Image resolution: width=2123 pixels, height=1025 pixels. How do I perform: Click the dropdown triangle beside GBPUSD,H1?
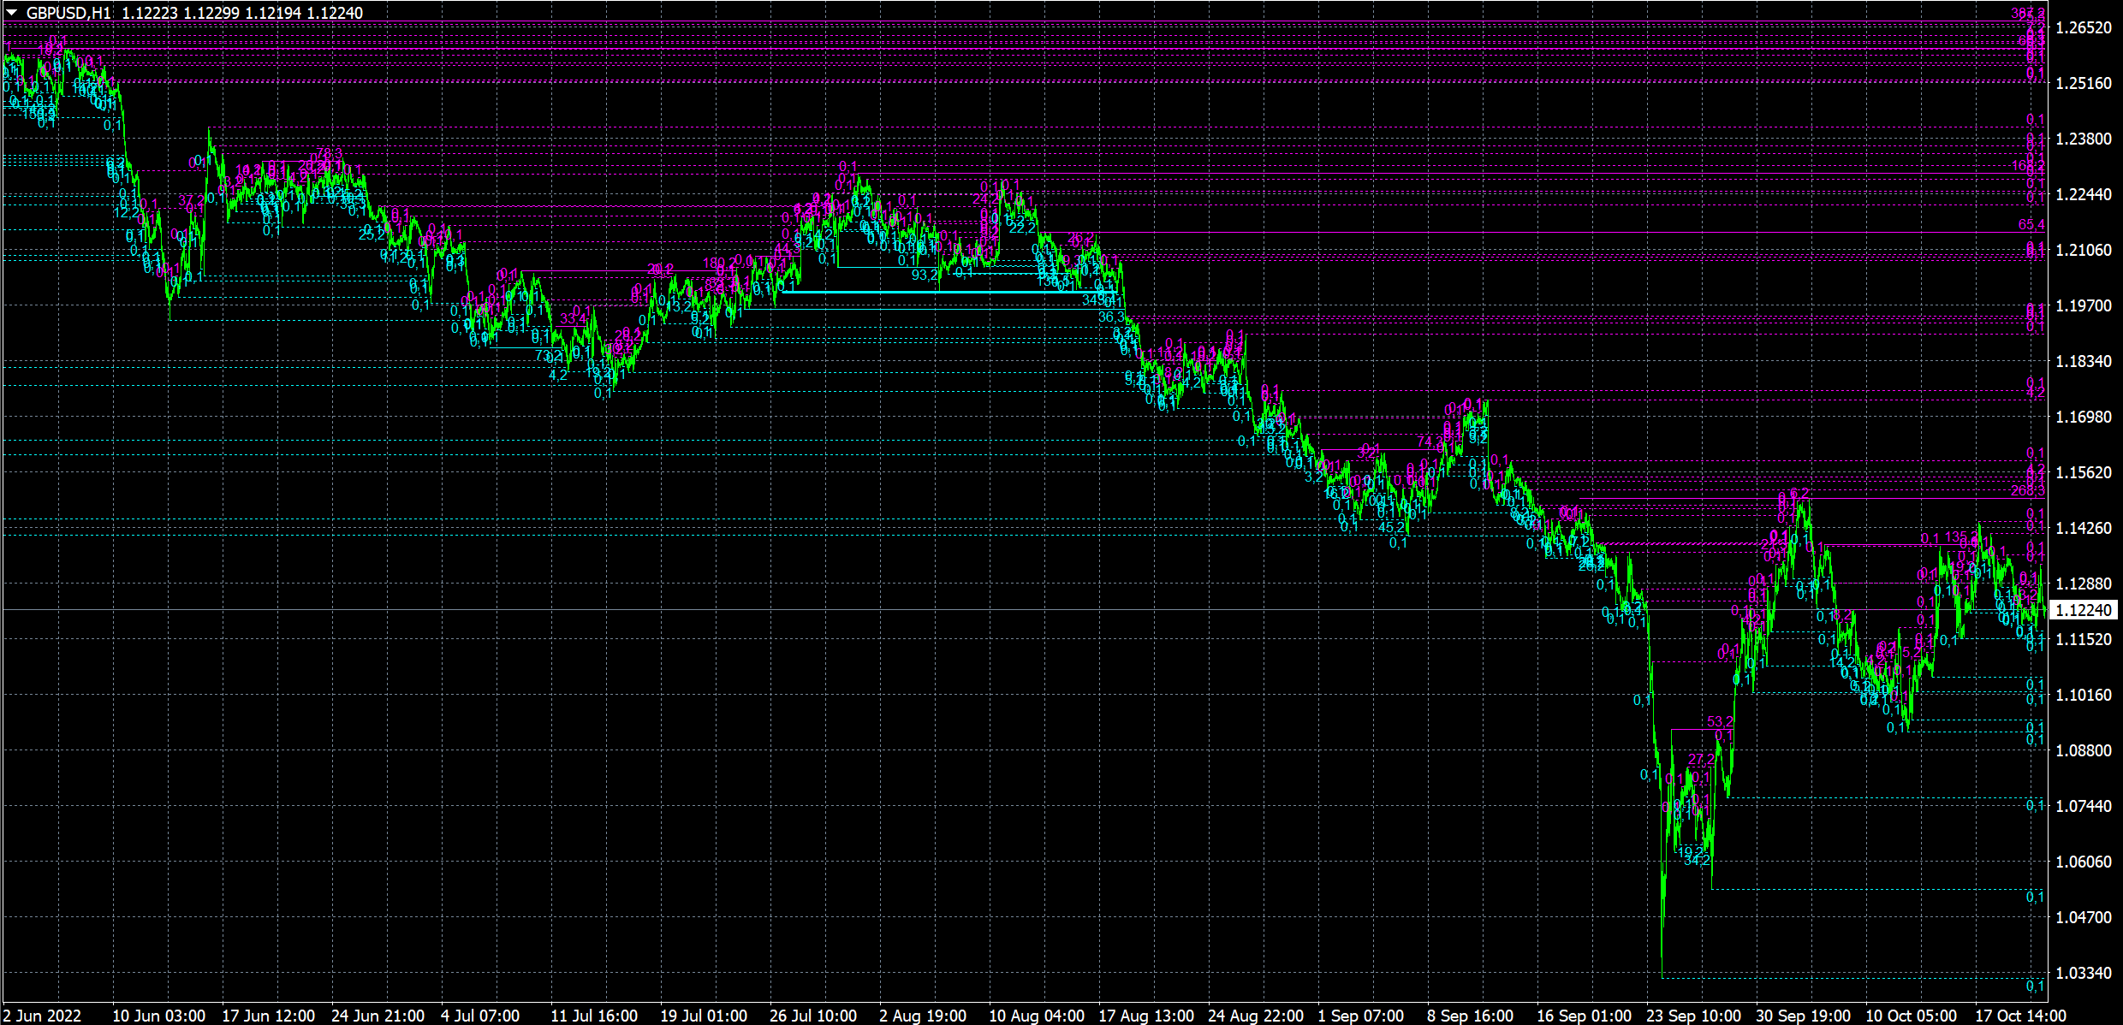pos(12,12)
